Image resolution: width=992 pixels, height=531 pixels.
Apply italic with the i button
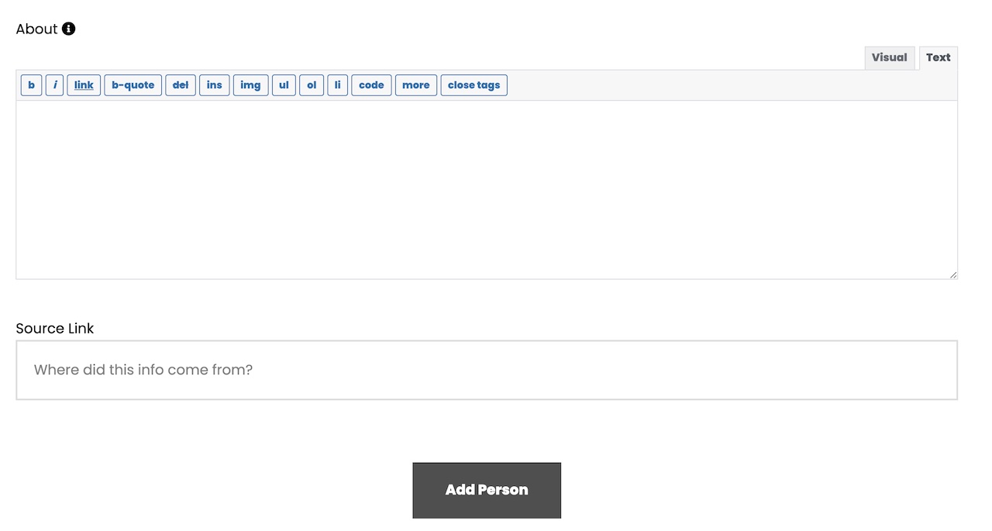tap(55, 85)
